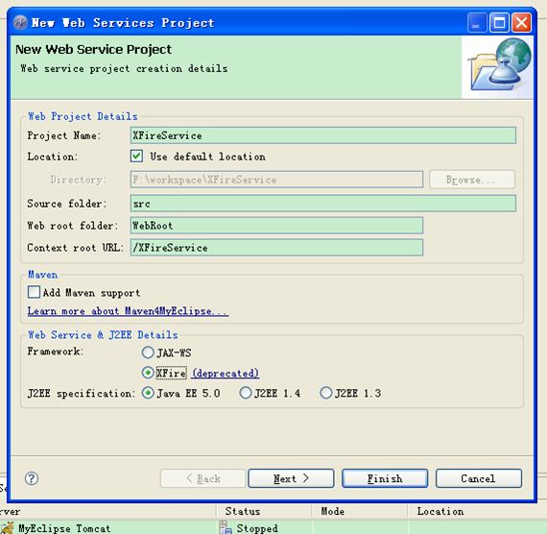Click the Next button
The height and width of the screenshot is (534, 547).
[x=291, y=478]
